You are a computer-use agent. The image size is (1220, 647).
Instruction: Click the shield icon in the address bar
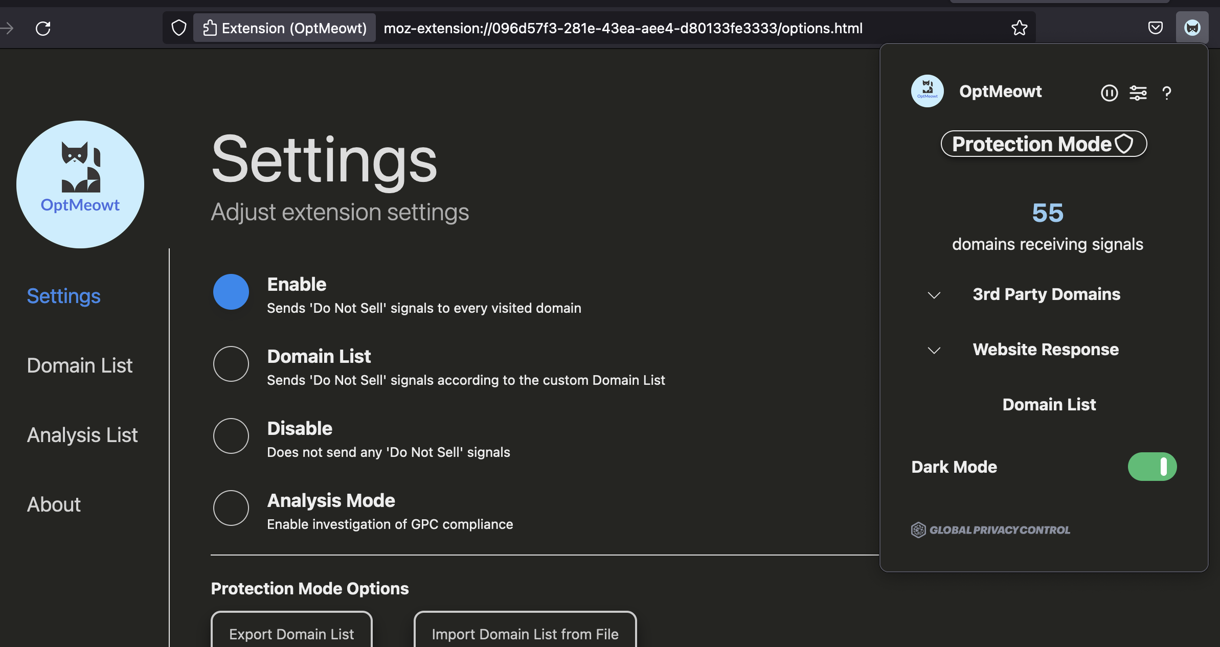178,28
